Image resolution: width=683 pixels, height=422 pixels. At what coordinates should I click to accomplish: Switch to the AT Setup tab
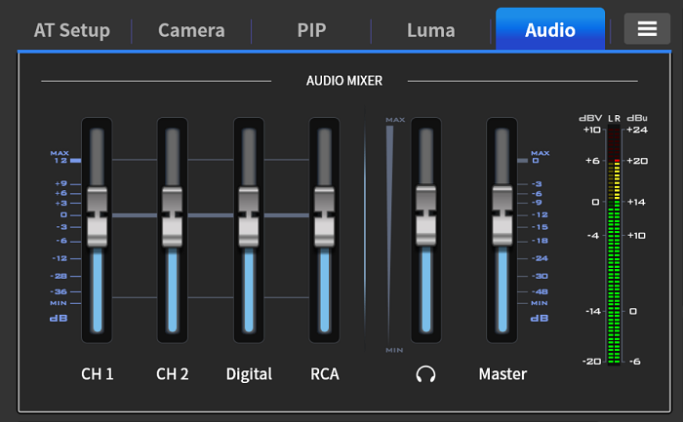click(x=71, y=29)
